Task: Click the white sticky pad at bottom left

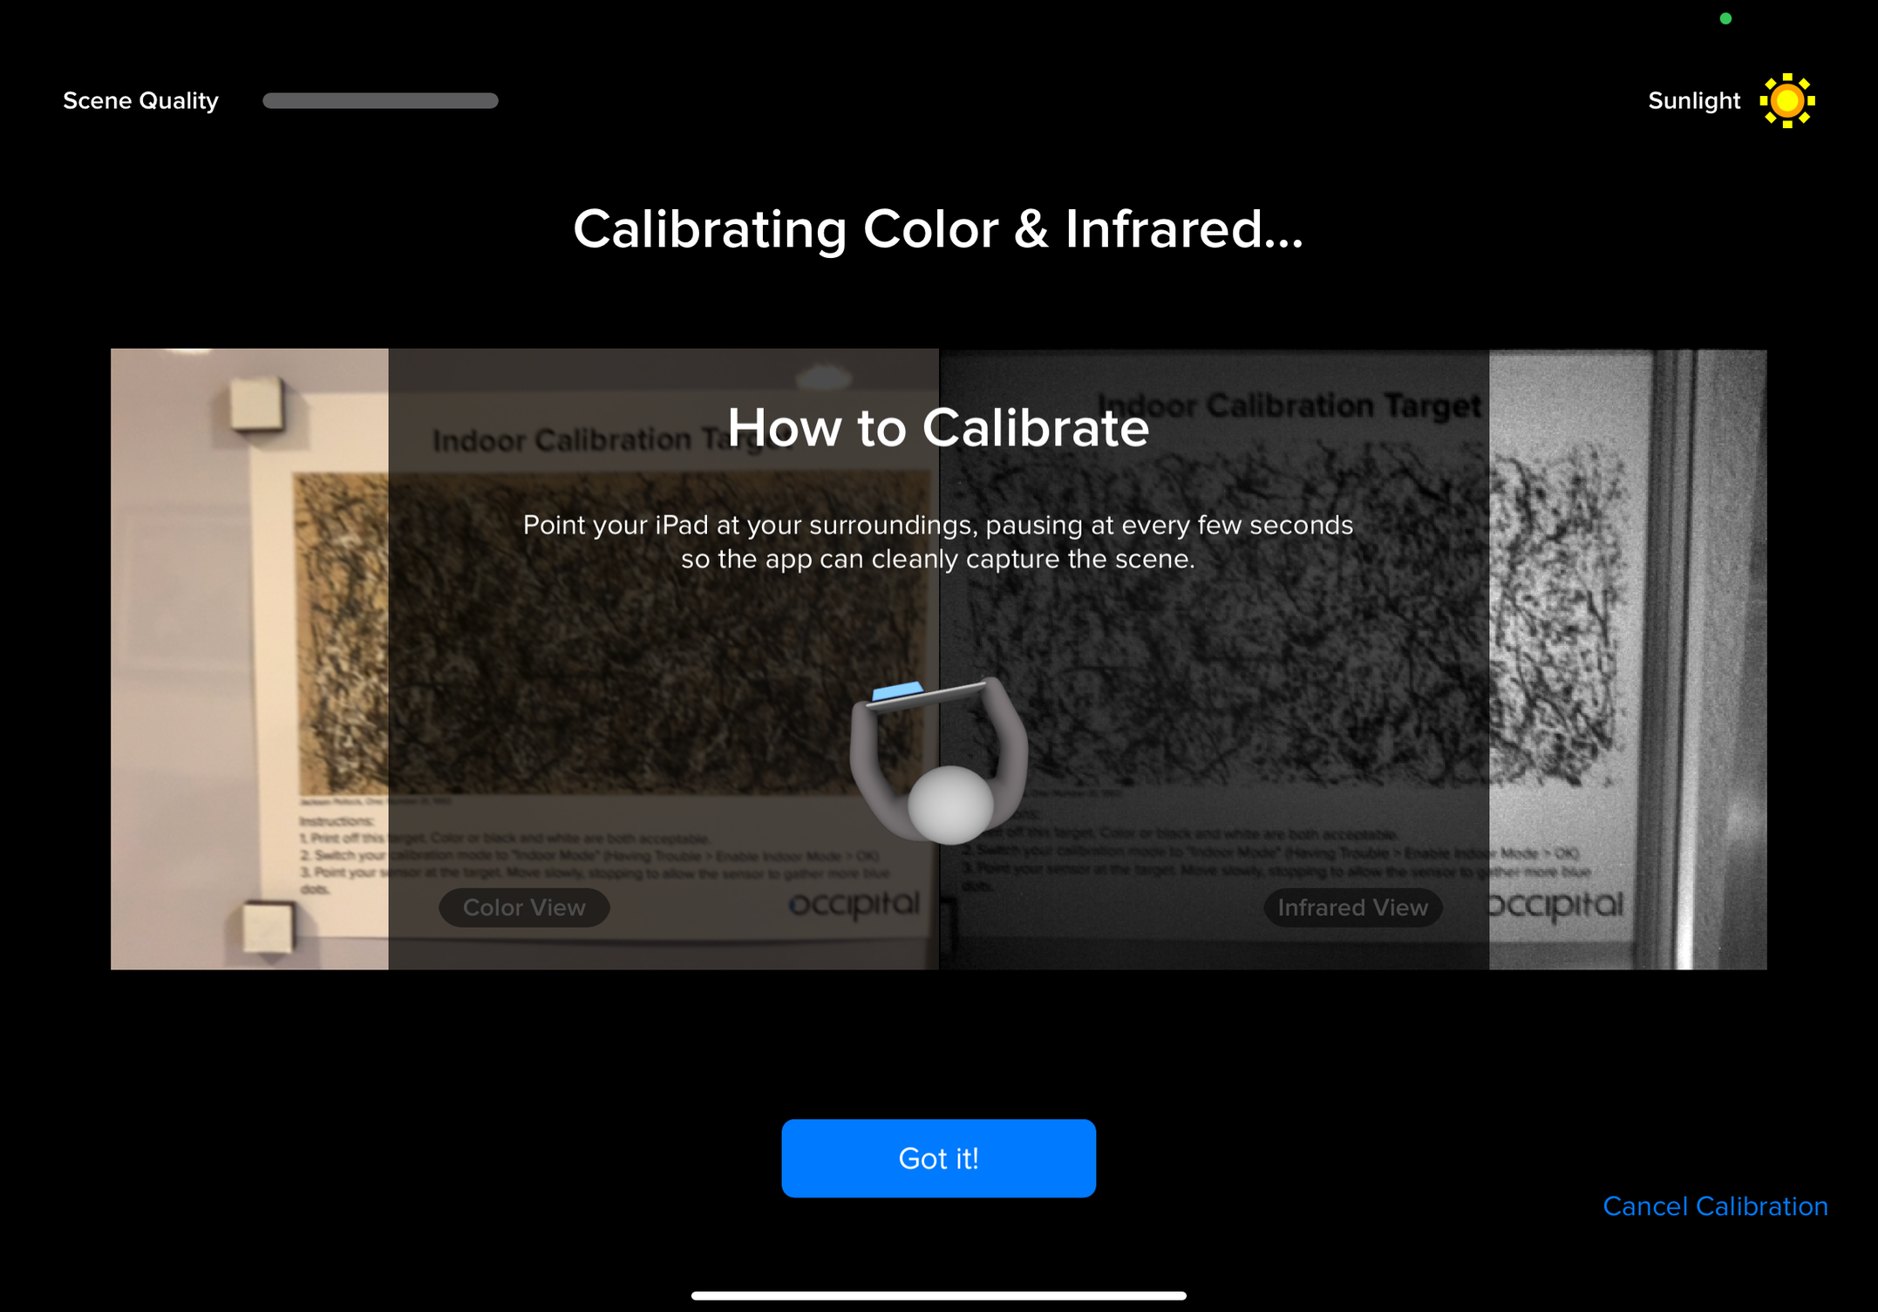Action: [x=268, y=927]
